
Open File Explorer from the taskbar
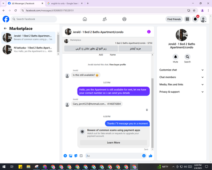[28, 167]
